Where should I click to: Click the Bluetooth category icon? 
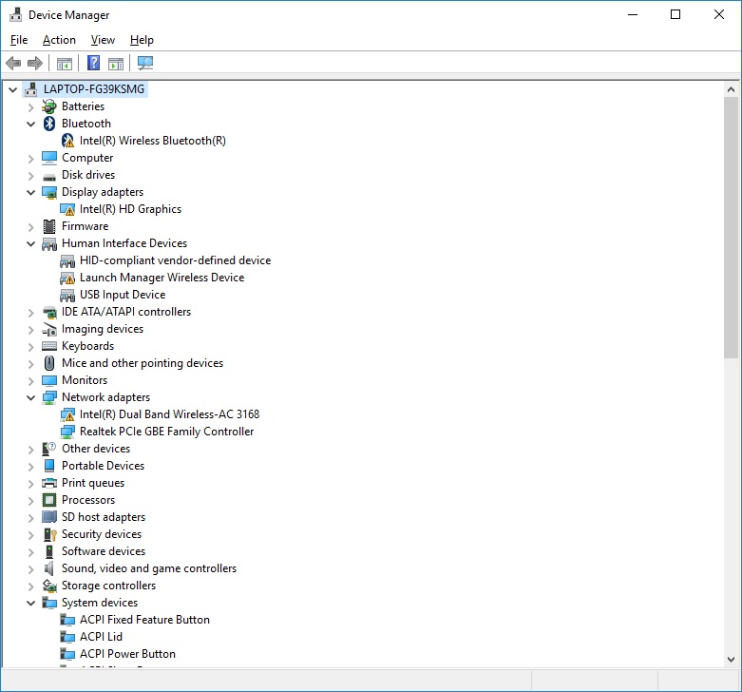coord(49,124)
